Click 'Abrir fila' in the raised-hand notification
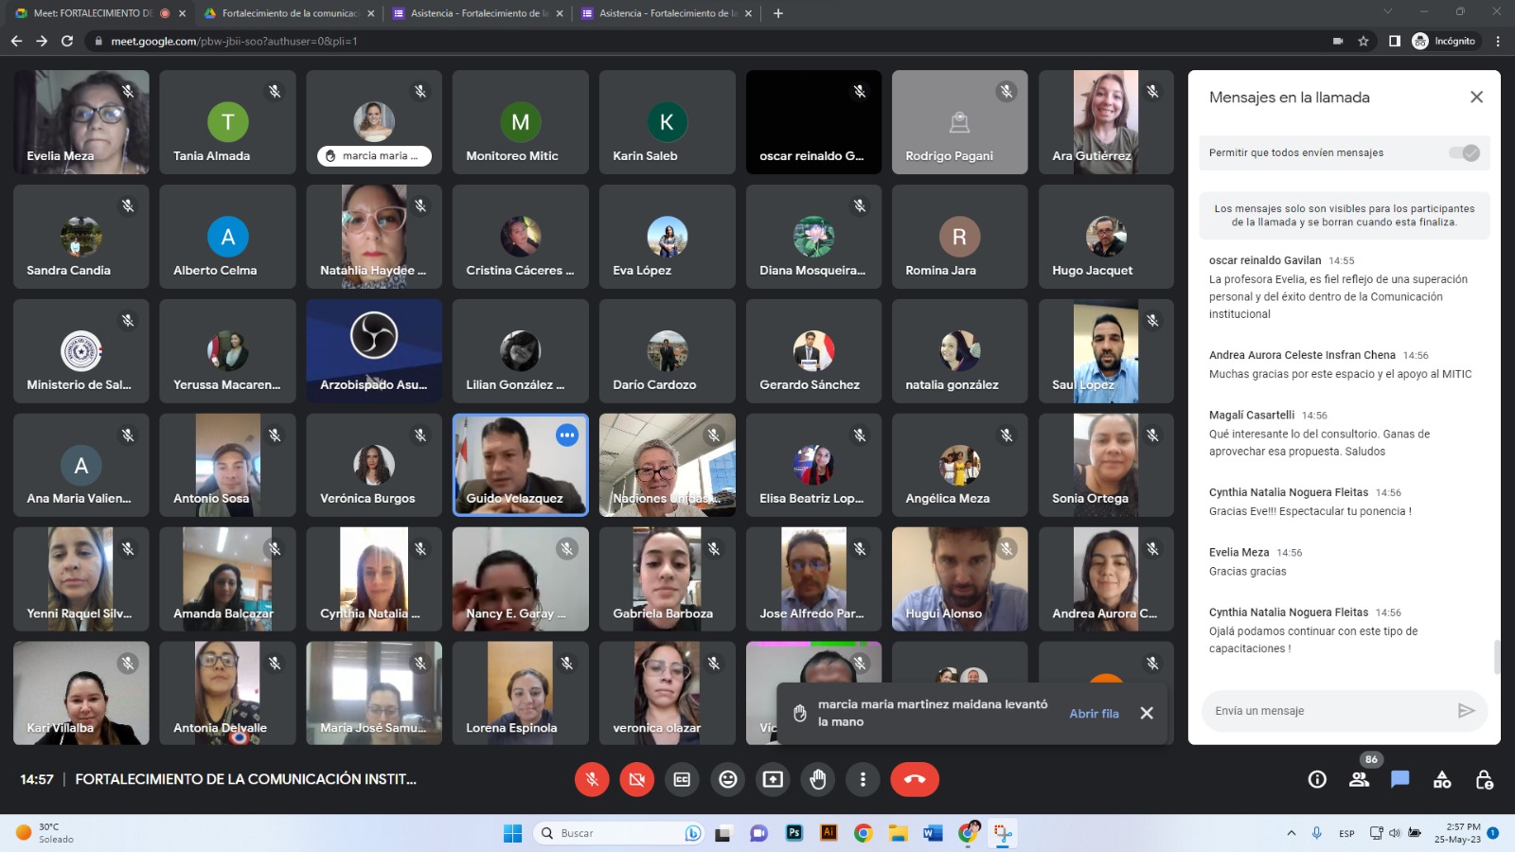 1094,714
